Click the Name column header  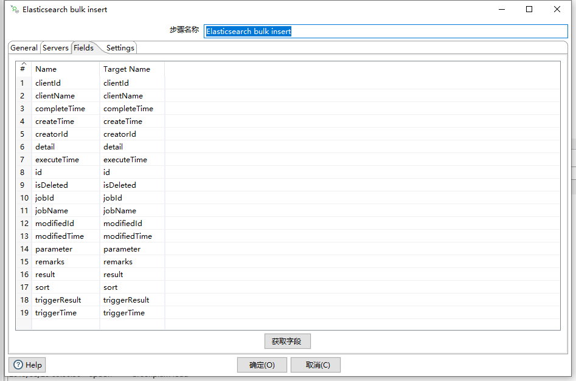point(46,69)
